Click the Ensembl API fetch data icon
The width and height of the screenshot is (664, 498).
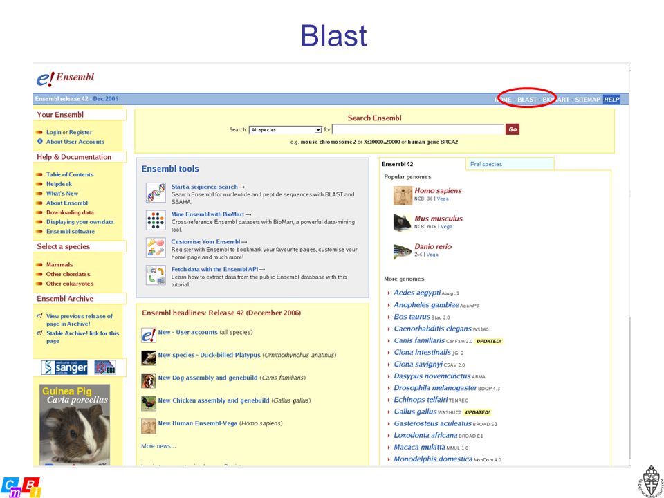click(156, 275)
